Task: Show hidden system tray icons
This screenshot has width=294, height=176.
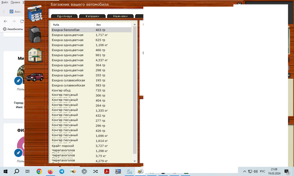Action: coord(245,171)
